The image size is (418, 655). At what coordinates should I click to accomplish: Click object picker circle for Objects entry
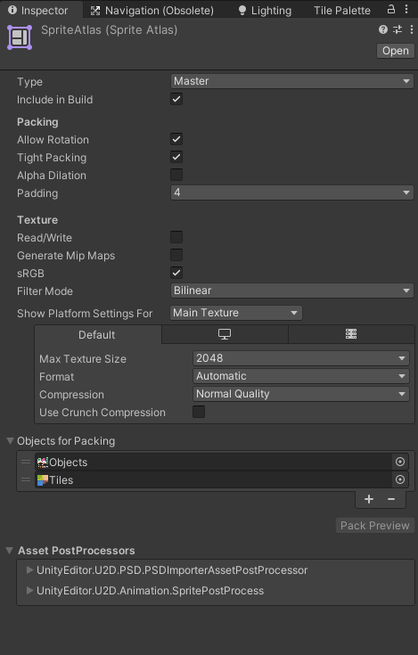click(x=400, y=462)
